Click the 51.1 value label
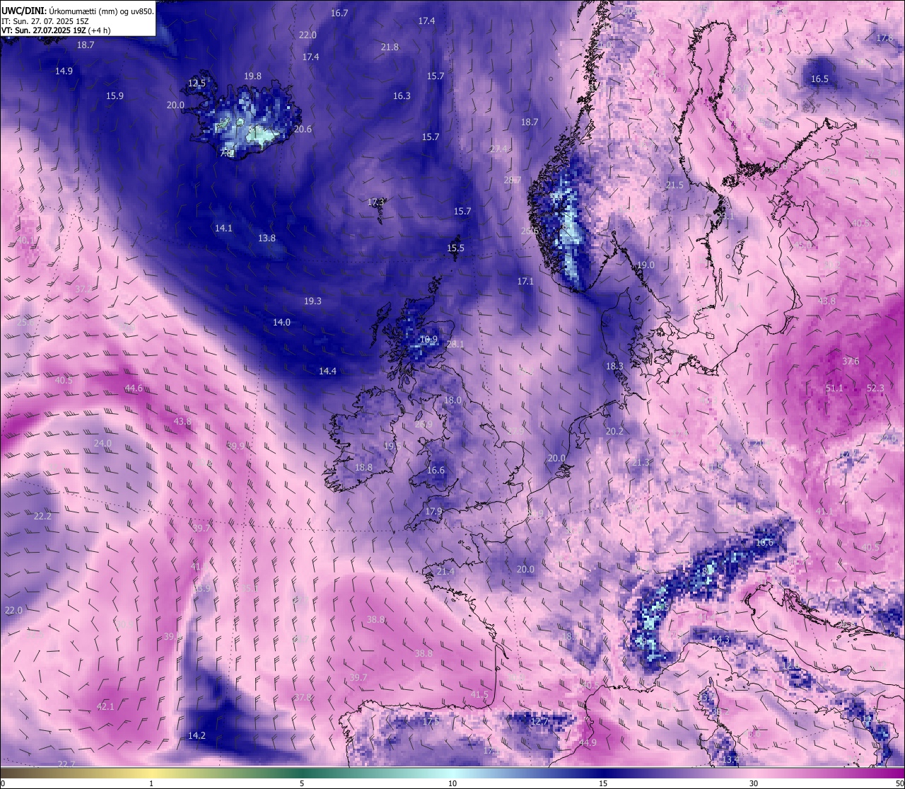 click(x=834, y=388)
